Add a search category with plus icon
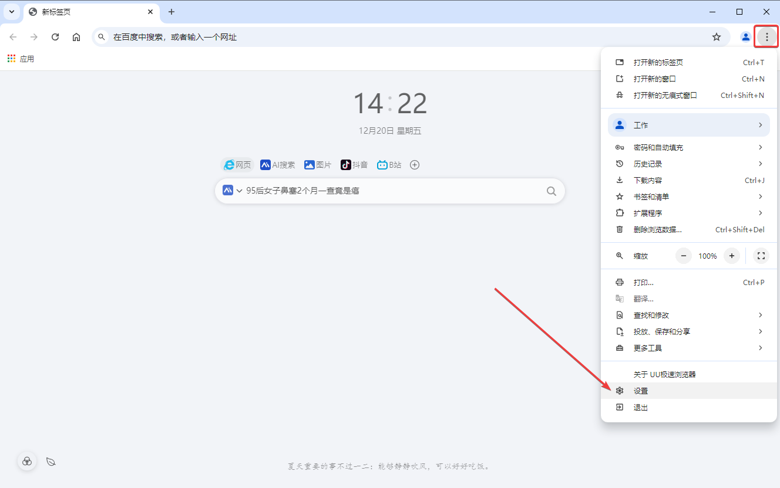 click(x=415, y=165)
